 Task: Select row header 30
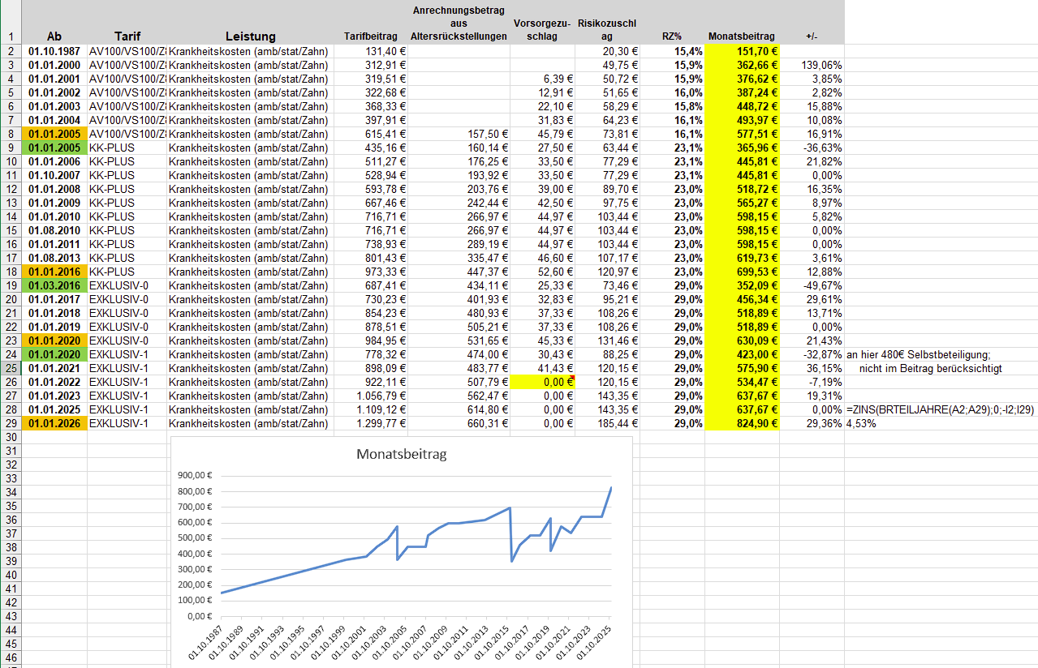coord(11,437)
